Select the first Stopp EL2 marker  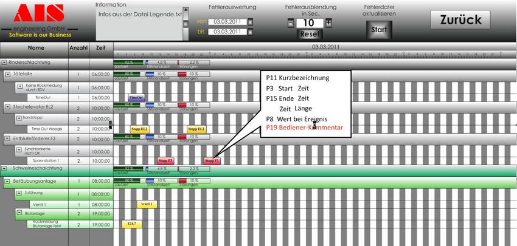click(140, 129)
